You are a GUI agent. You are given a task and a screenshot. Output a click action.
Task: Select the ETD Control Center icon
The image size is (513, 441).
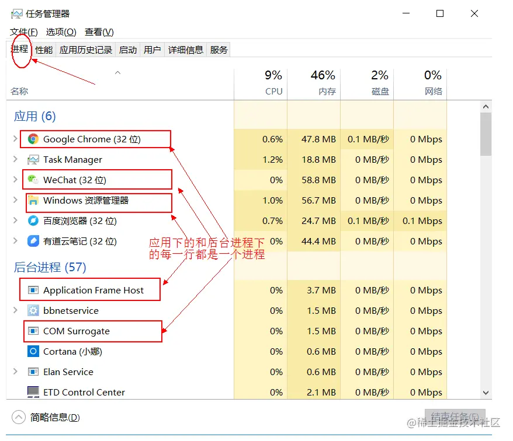point(34,392)
